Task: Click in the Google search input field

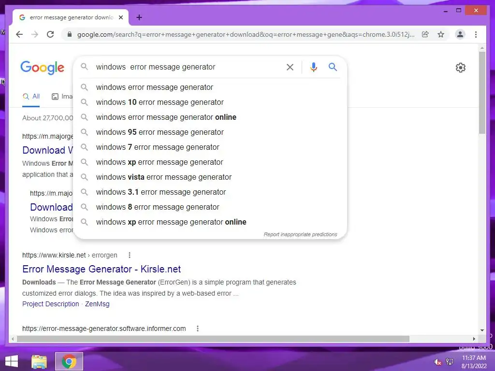Action: pos(188,67)
